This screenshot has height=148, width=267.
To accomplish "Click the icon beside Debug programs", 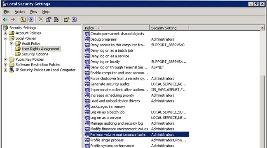I will coord(87,39).
